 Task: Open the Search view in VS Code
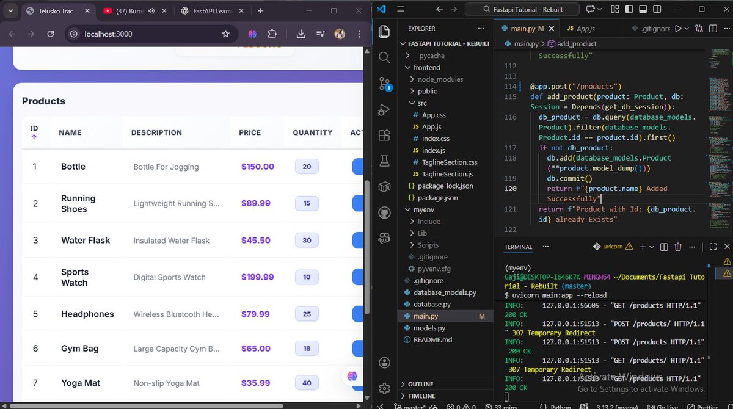pyautogui.click(x=384, y=57)
